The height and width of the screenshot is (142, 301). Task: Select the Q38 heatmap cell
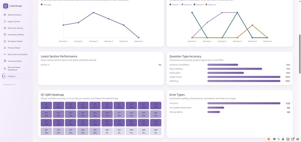131,131
